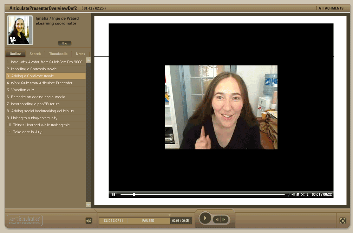Switch to the Thumbnails tab

(x=58, y=54)
